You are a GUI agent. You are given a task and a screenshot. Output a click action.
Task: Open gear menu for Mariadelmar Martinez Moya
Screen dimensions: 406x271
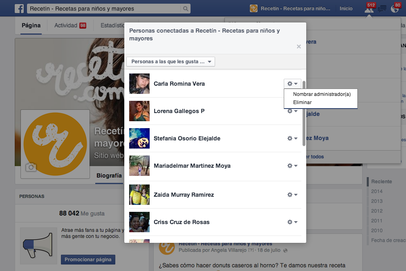pos(292,166)
